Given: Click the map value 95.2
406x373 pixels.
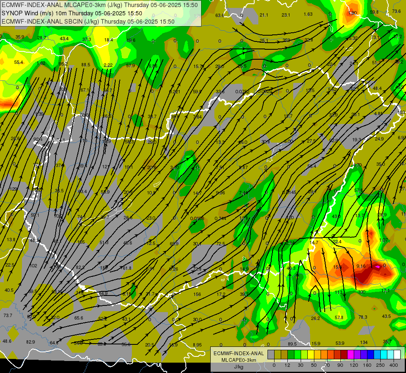Looking at the screenshot, I should pos(63,64).
